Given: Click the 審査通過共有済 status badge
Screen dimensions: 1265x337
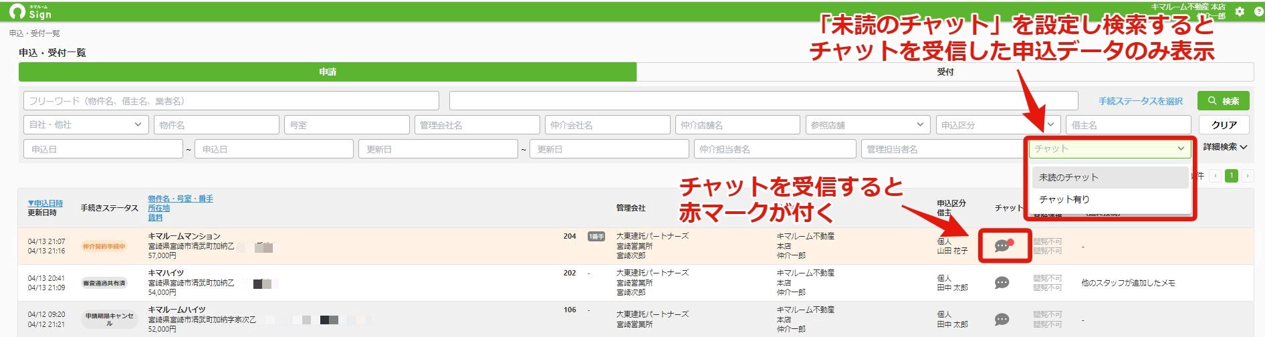Looking at the screenshot, I should (x=104, y=283).
